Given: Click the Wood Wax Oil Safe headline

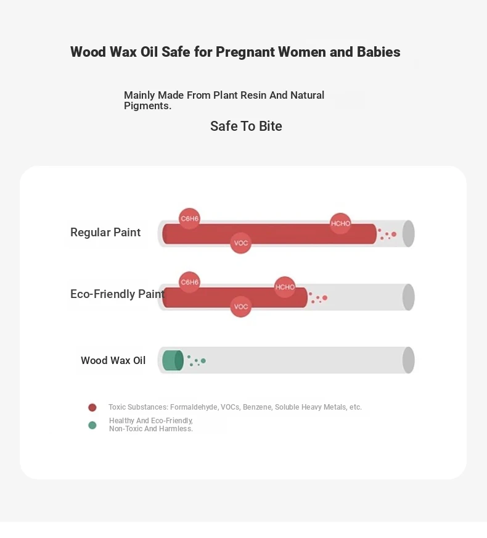Looking at the screenshot, I should click(235, 52).
